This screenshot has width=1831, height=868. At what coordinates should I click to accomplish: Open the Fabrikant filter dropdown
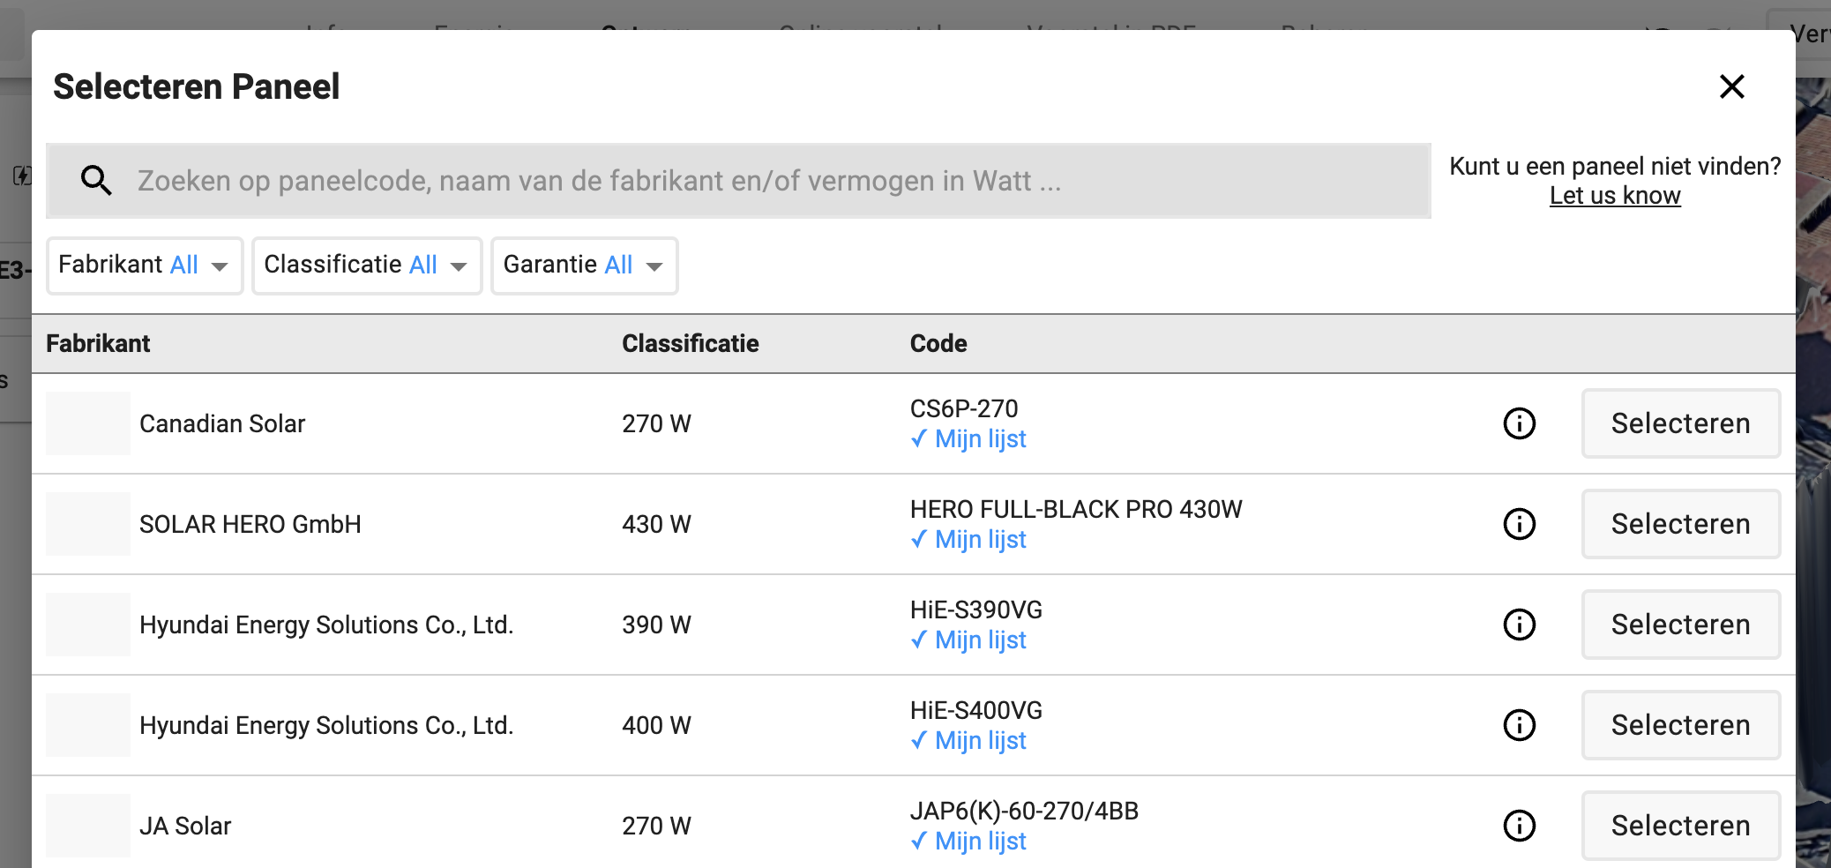pyautogui.click(x=145, y=265)
